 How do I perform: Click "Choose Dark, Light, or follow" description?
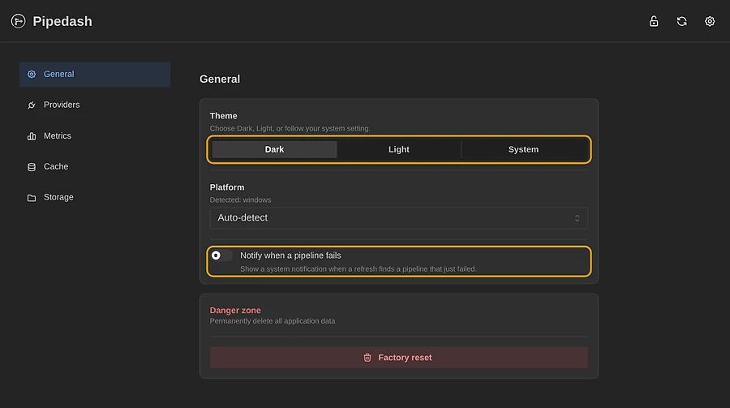pos(290,128)
